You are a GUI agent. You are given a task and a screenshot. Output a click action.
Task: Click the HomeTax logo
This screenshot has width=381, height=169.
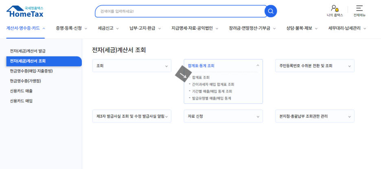[x=25, y=11]
